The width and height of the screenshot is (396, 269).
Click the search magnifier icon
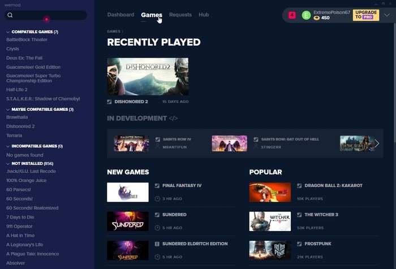[x=10, y=15]
